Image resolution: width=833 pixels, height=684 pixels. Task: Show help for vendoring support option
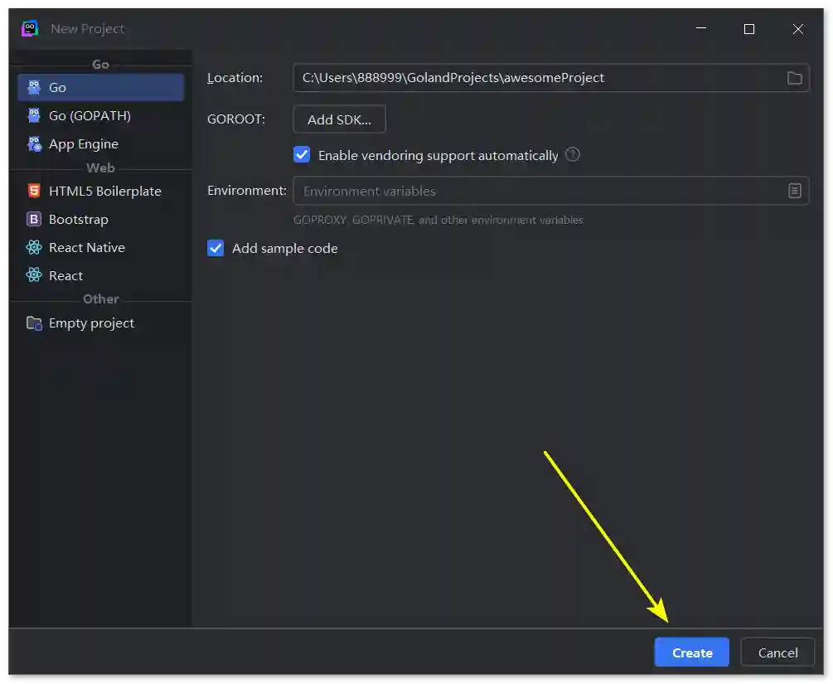[x=573, y=155]
